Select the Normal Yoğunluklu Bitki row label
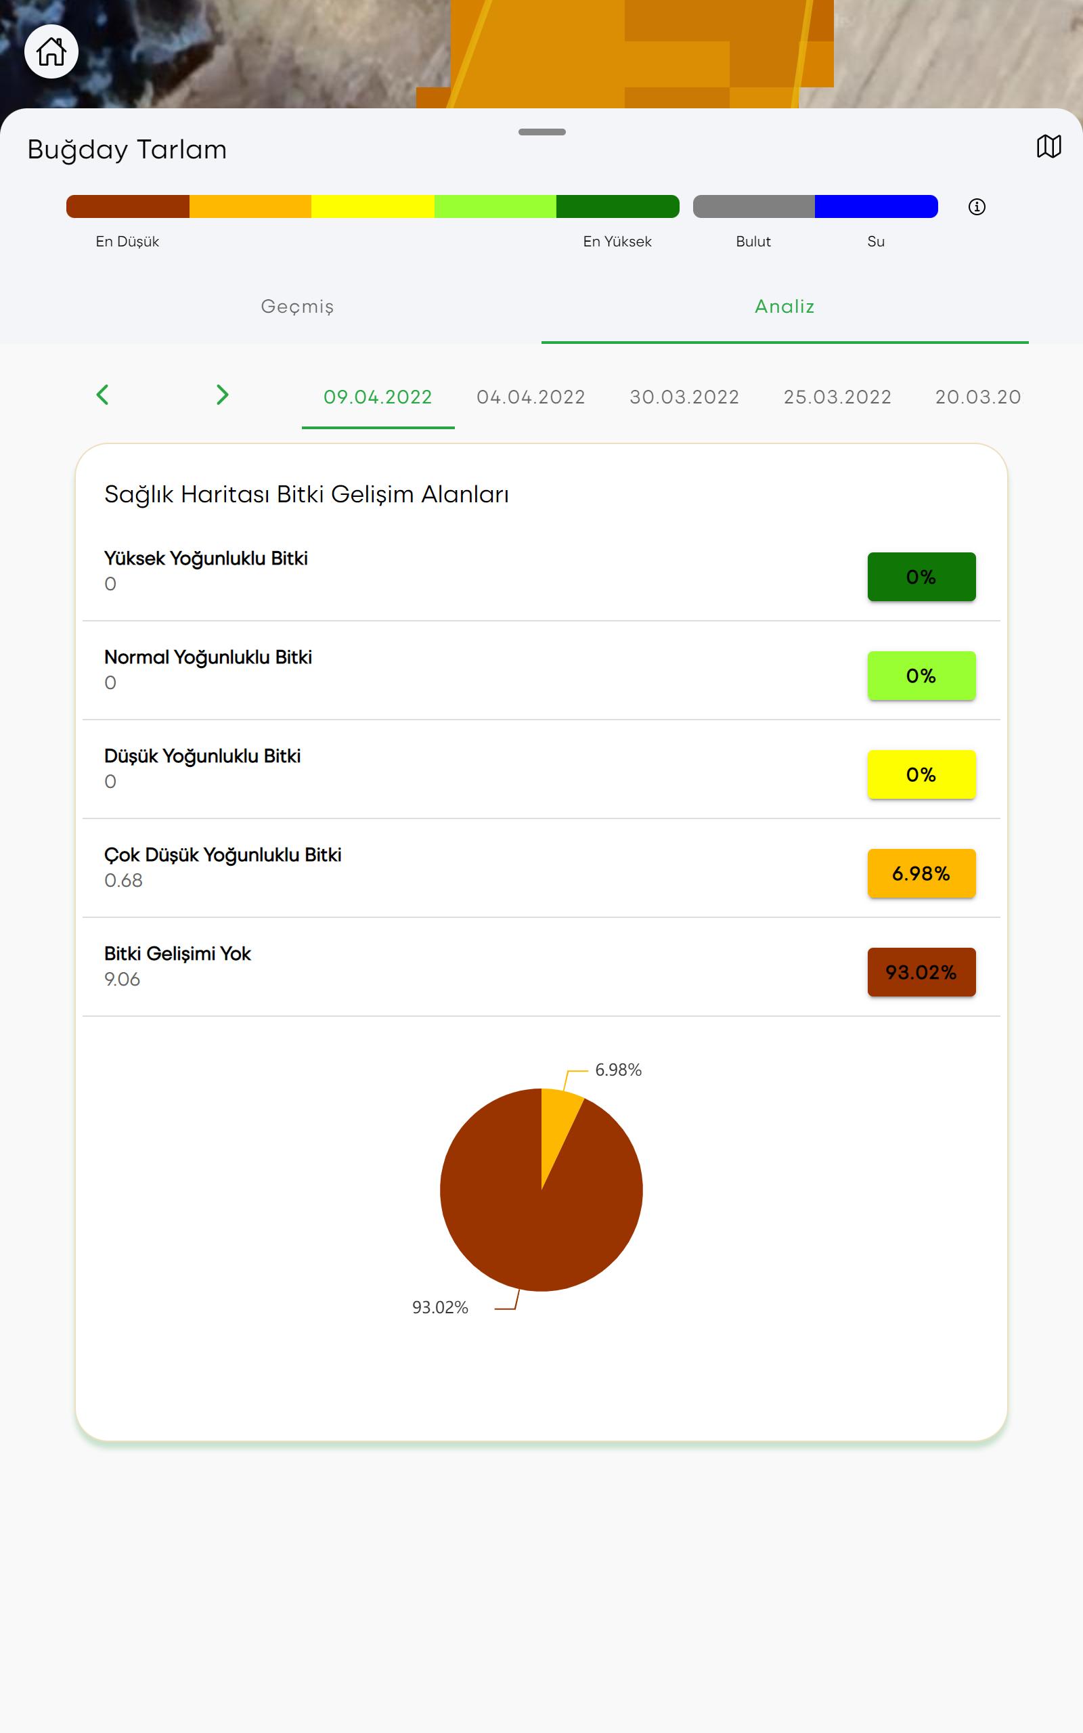 (x=208, y=657)
